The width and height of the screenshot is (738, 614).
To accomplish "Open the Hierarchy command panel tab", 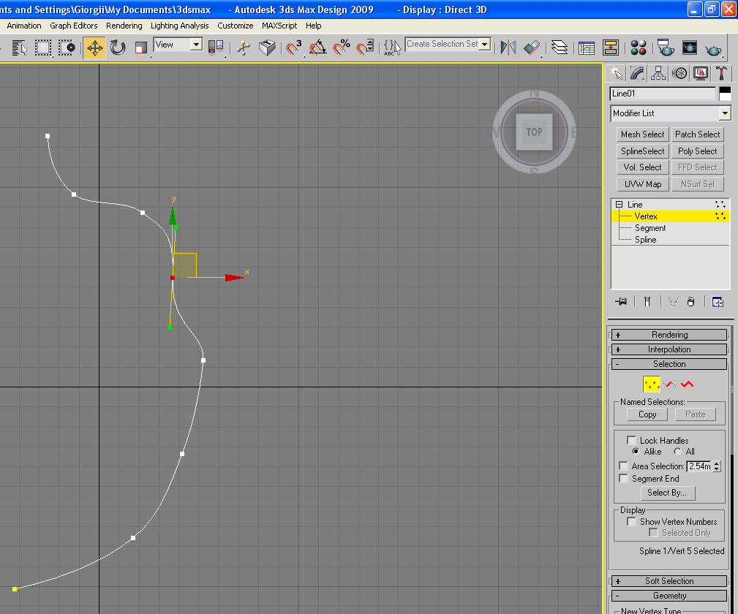I will 658,73.
